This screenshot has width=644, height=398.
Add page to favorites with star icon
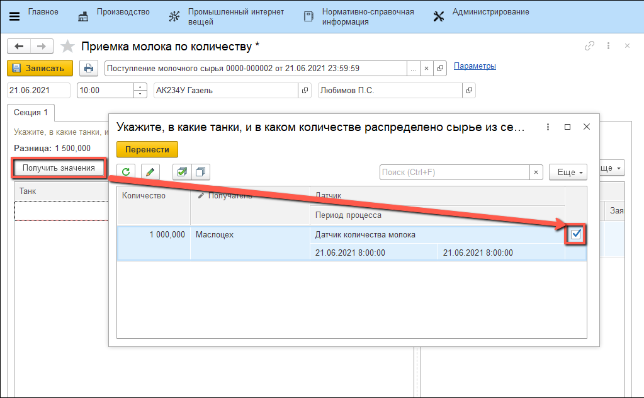pyautogui.click(x=67, y=47)
